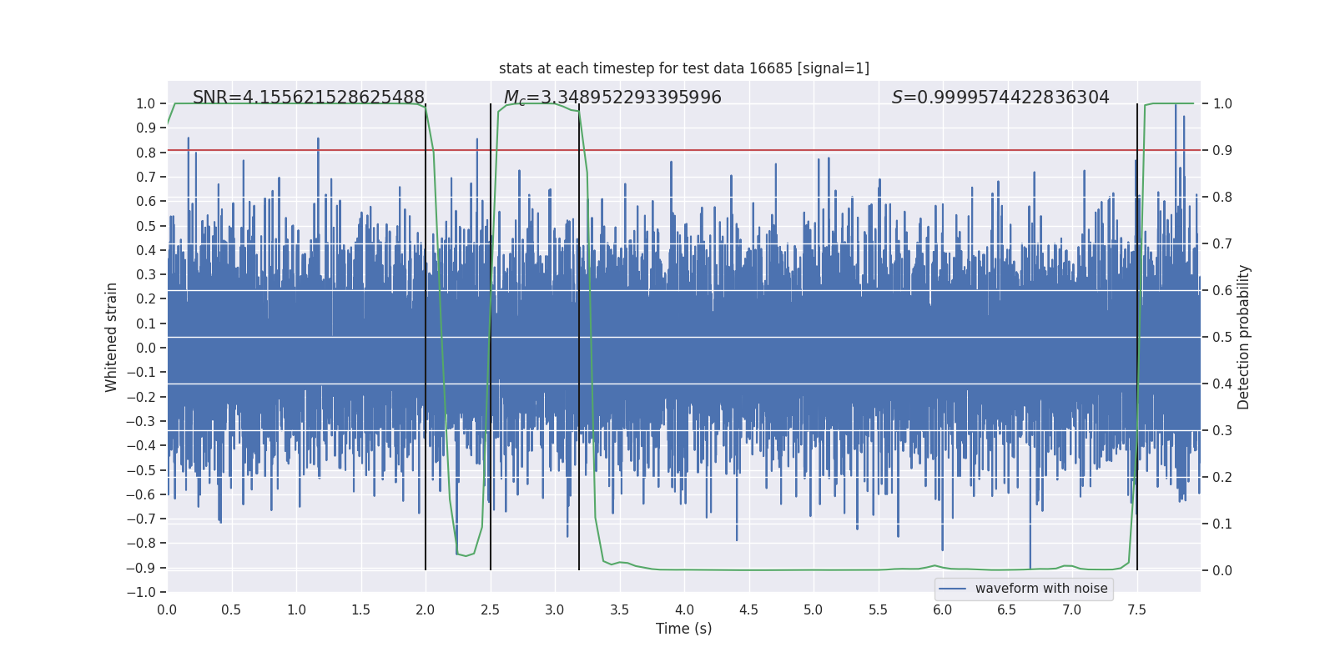The height and width of the screenshot is (667, 1335).
Task: Select the 0.7 tick on the Whitened strain axis
Action: (146, 177)
